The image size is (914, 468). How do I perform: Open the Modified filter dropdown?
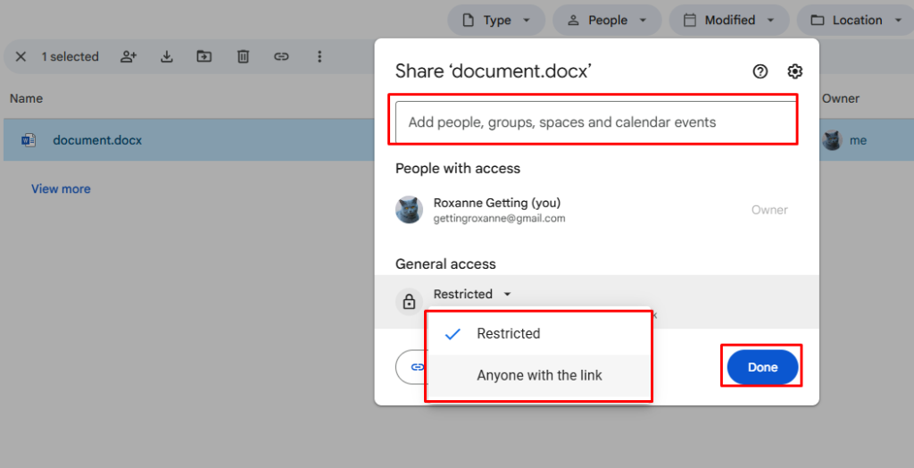(x=728, y=21)
